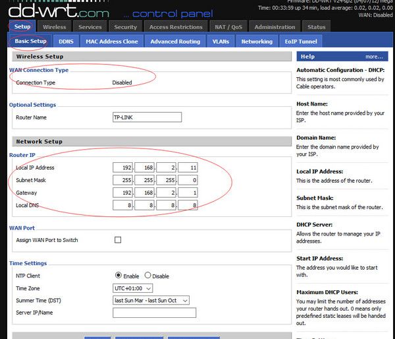Edit Gateway second octet field

tap(144, 193)
